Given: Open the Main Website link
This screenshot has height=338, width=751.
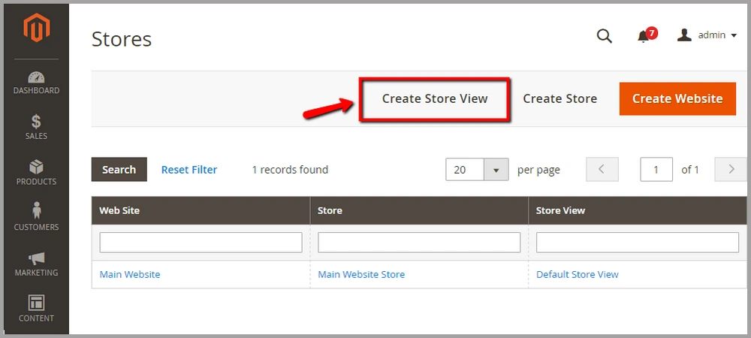Looking at the screenshot, I should click(130, 274).
